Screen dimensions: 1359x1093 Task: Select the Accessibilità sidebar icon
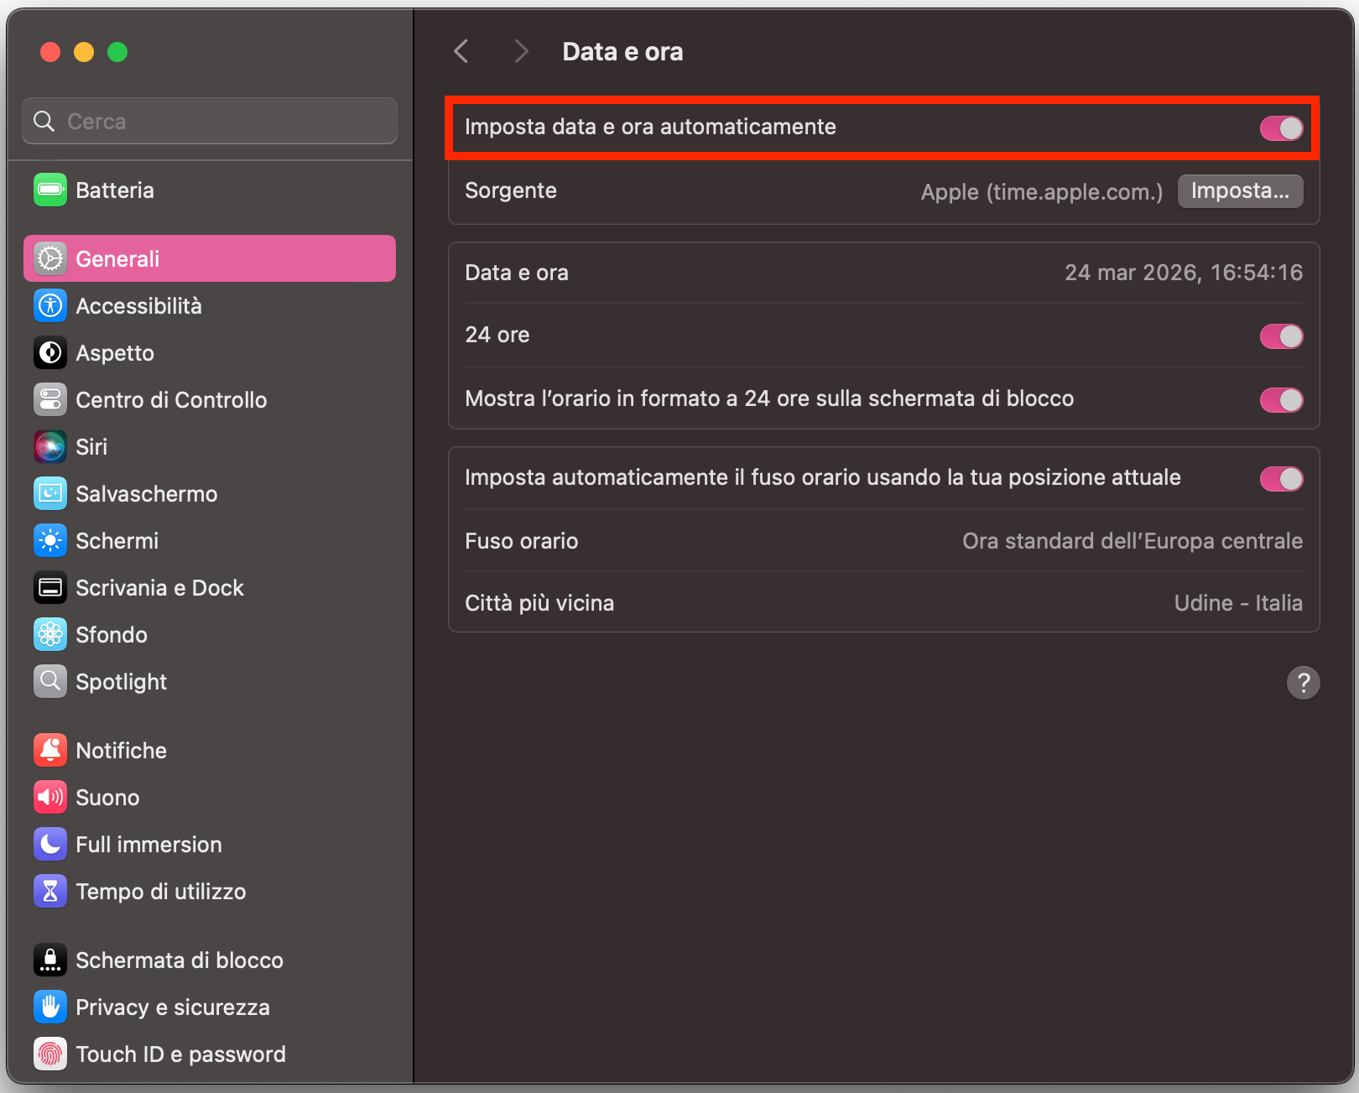point(49,306)
